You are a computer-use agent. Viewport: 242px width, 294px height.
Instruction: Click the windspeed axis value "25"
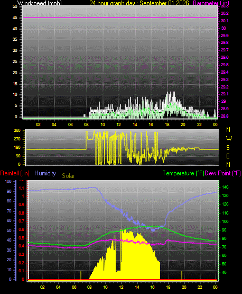click(x=15, y=61)
